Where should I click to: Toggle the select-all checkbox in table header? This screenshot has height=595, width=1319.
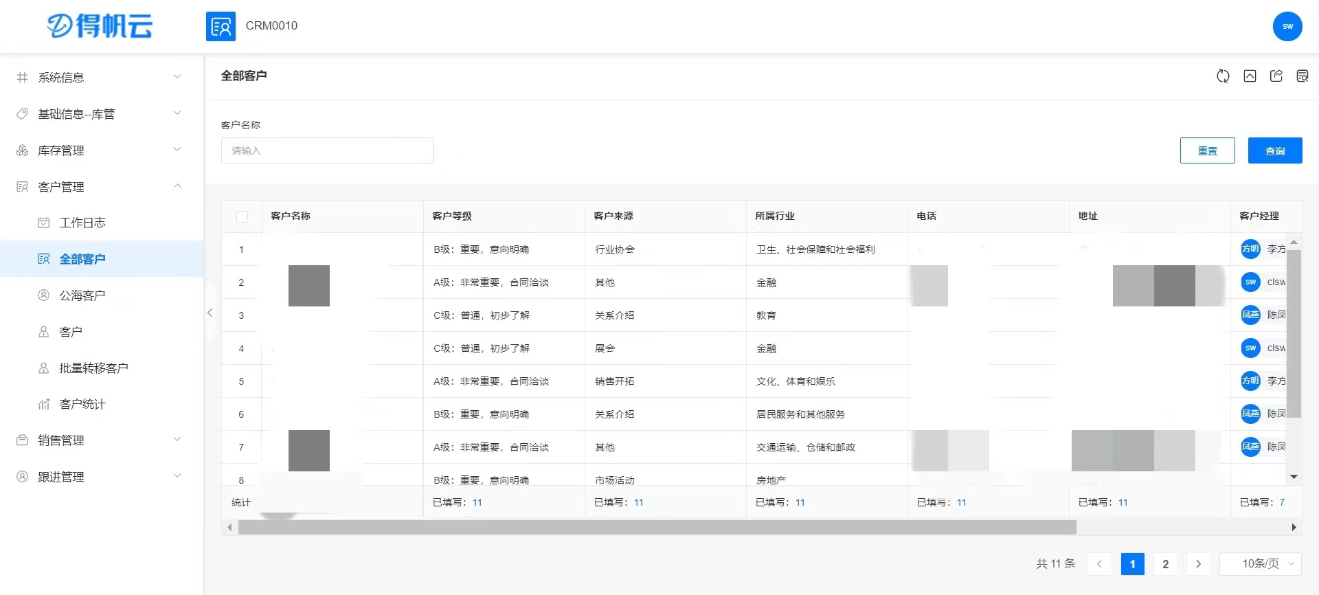[x=242, y=216]
